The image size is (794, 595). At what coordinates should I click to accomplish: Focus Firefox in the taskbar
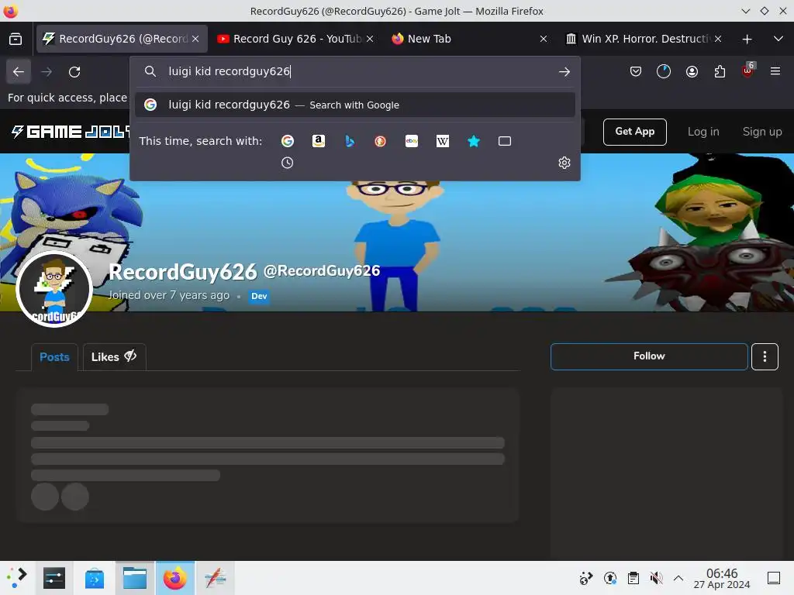pyautogui.click(x=174, y=578)
